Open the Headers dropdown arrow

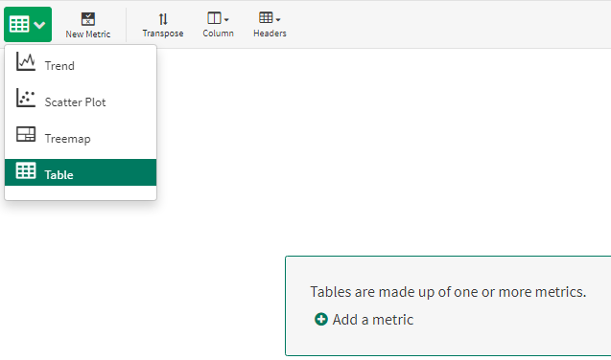[x=278, y=19]
